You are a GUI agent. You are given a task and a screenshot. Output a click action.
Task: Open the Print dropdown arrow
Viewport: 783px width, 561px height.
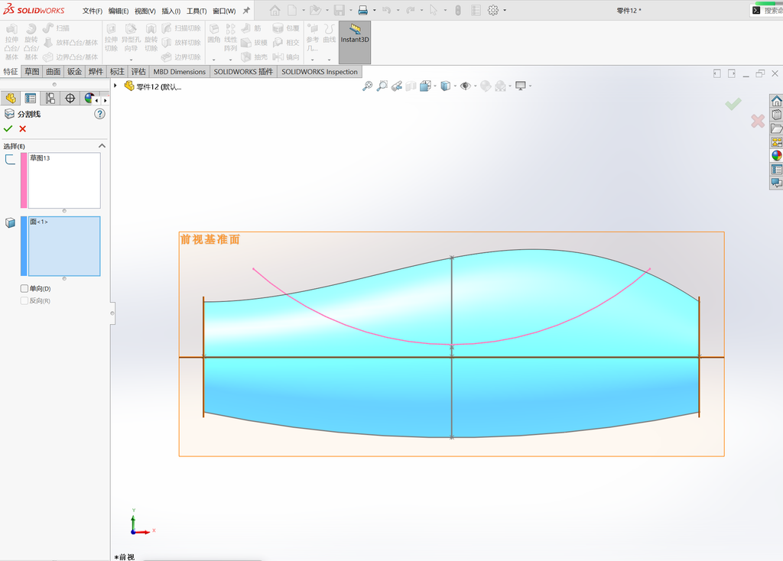(x=375, y=10)
